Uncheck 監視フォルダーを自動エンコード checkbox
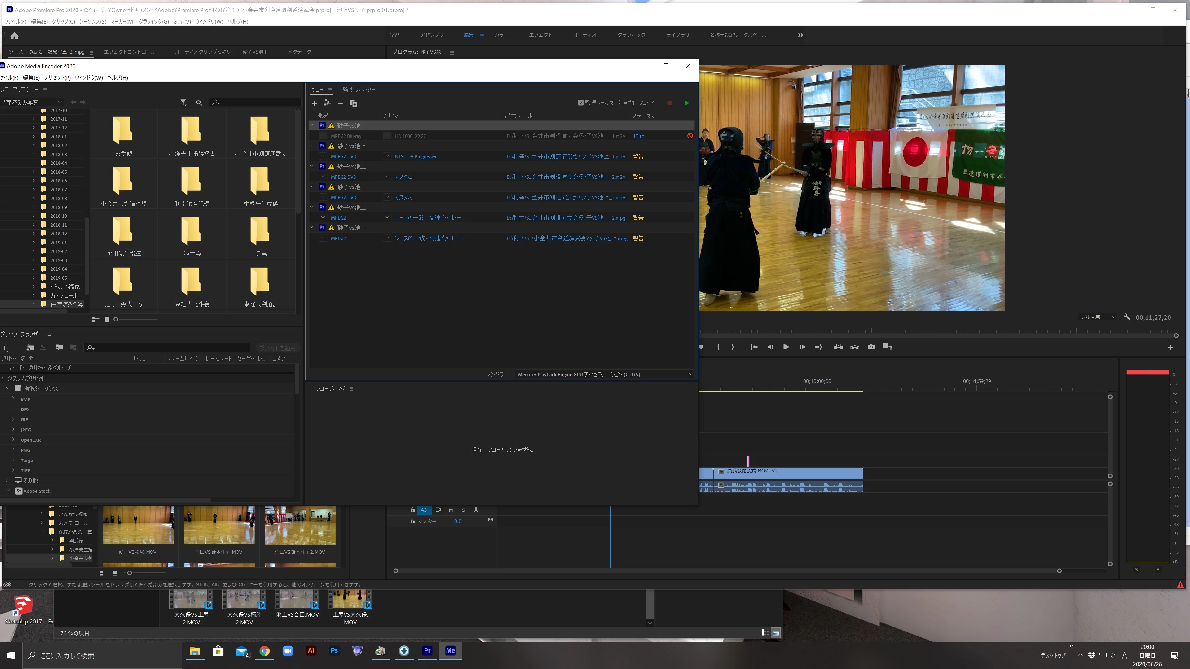This screenshot has width=1190, height=669. 580,103
